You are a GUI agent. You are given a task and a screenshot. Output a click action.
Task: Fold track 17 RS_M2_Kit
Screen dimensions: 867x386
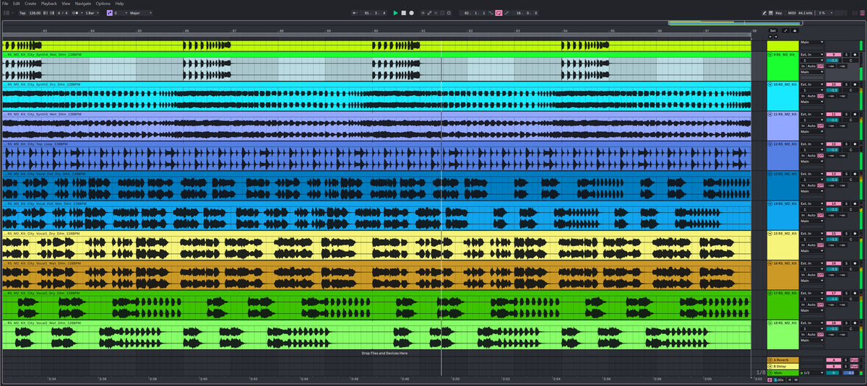point(770,293)
